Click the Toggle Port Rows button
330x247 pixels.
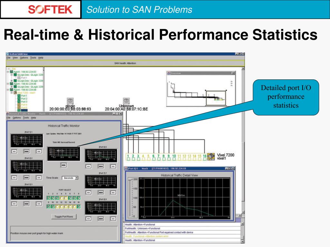point(64,216)
